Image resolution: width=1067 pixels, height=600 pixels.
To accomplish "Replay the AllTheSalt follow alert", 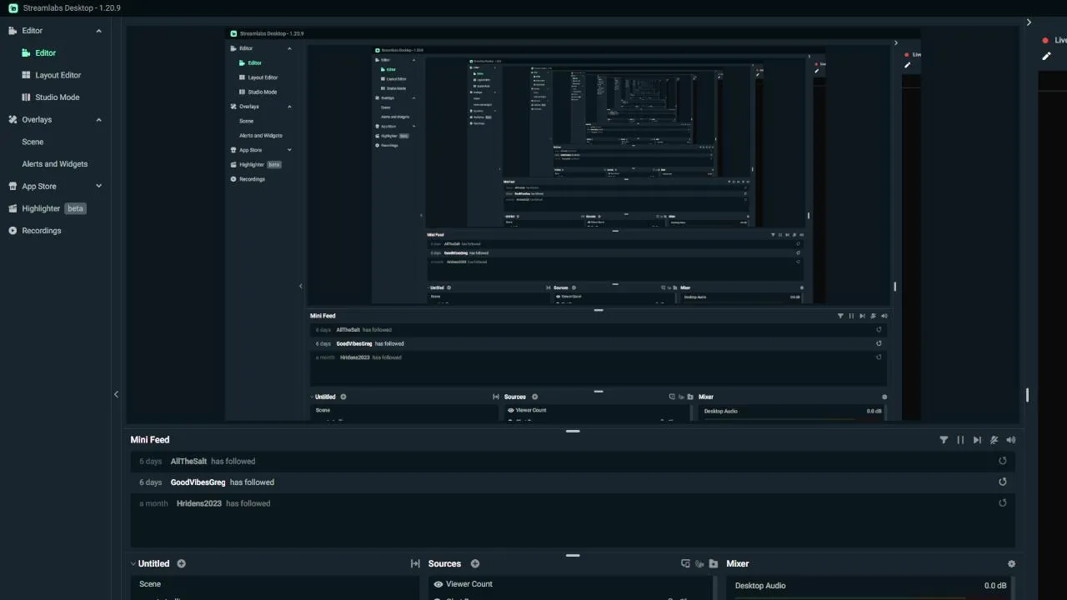I will [x=1003, y=461].
